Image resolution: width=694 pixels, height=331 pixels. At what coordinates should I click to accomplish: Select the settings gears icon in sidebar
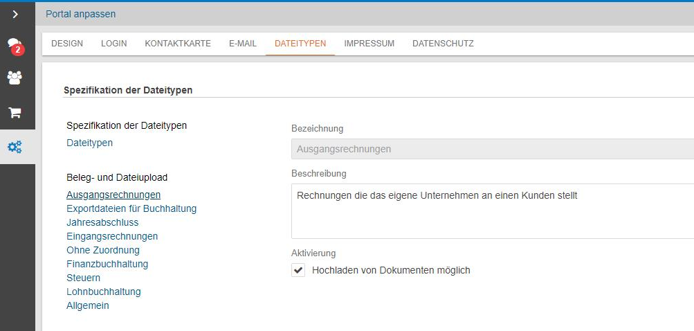[15, 147]
